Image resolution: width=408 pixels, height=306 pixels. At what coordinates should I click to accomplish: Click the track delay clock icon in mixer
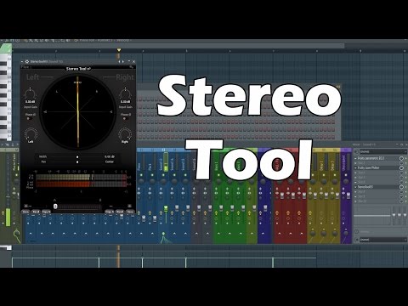(x=357, y=231)
